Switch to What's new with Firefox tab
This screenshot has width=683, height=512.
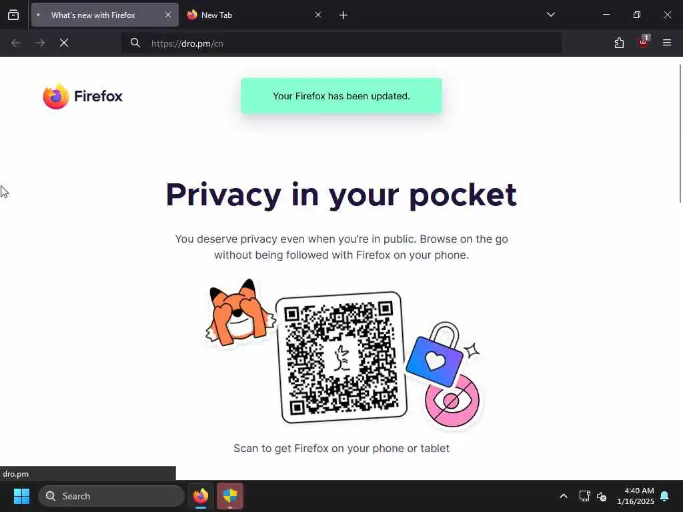point(105,15)
